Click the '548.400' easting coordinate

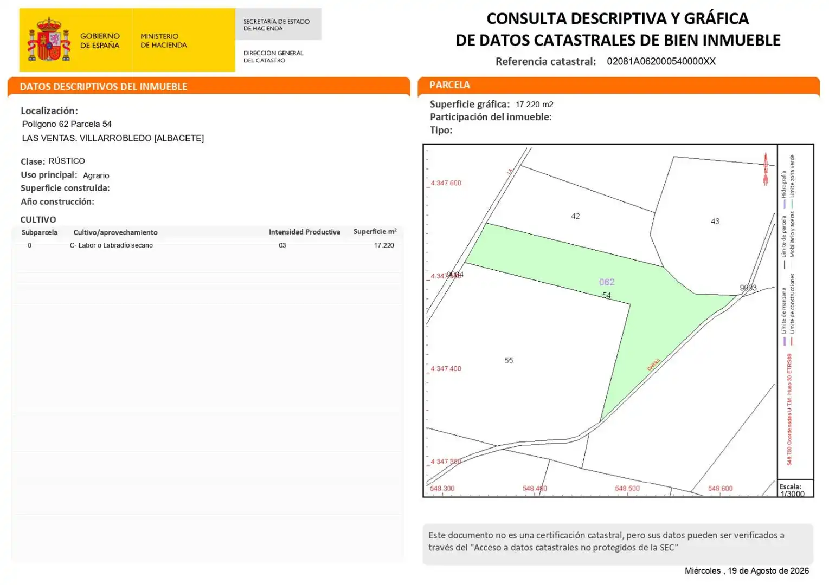[x=535, y=489]
